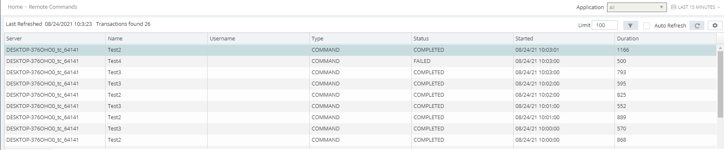Click the duration 793 cell
The width and height of the screenshot is (724, 150).
tap(666, 72)
